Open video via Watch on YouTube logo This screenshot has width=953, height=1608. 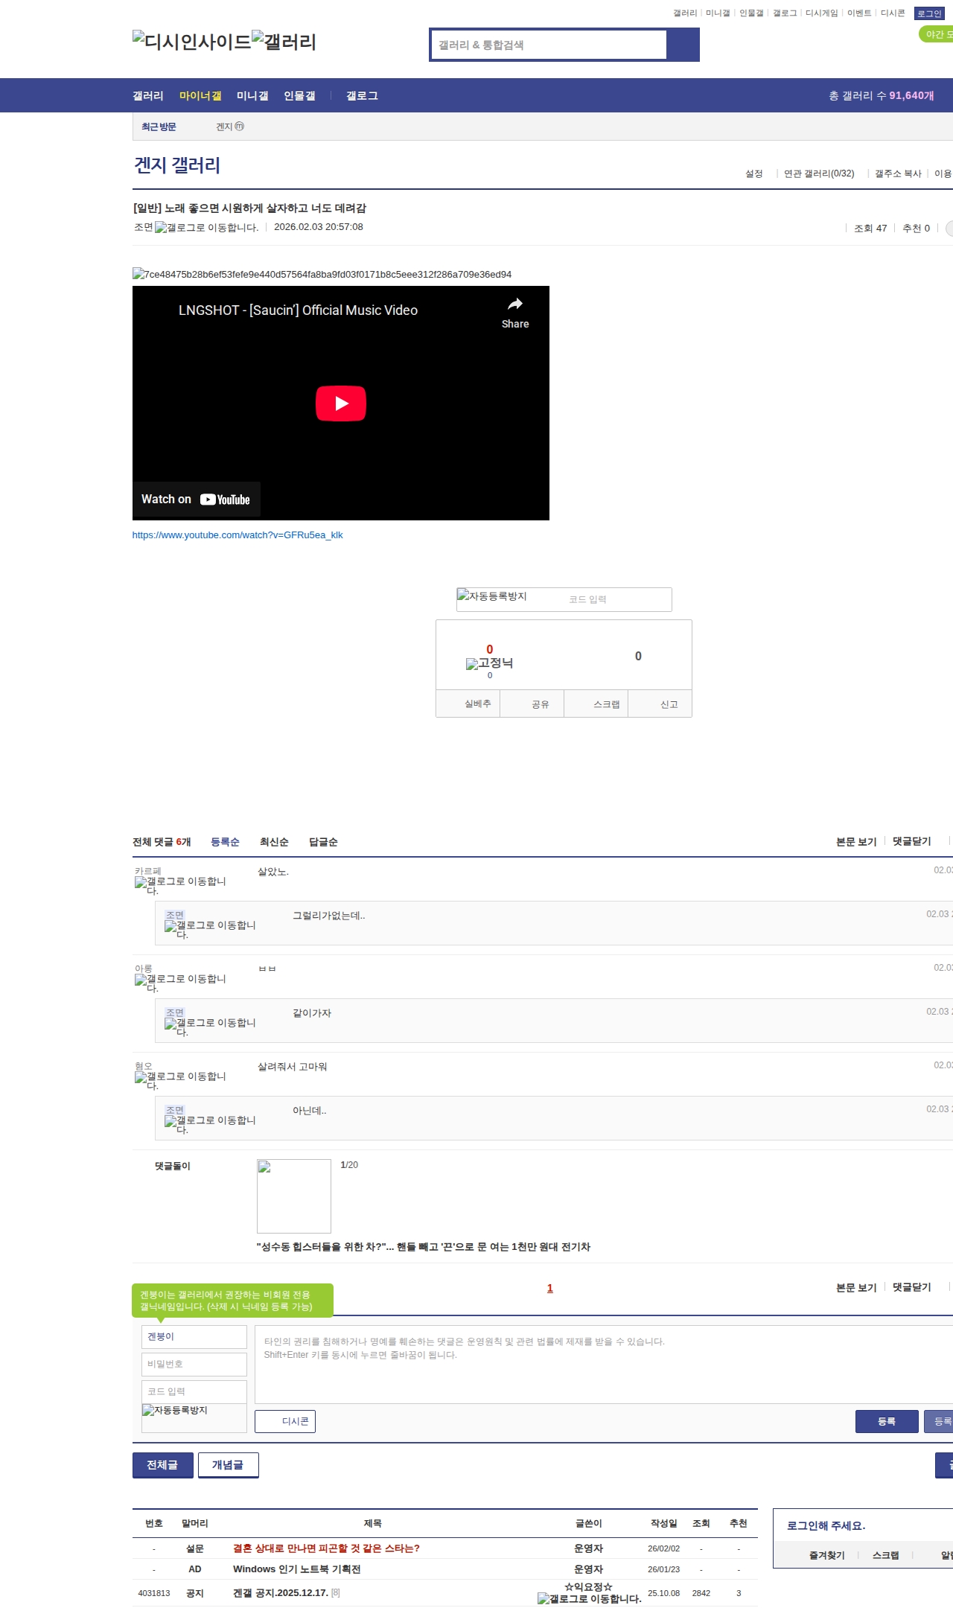pos(225,500)
